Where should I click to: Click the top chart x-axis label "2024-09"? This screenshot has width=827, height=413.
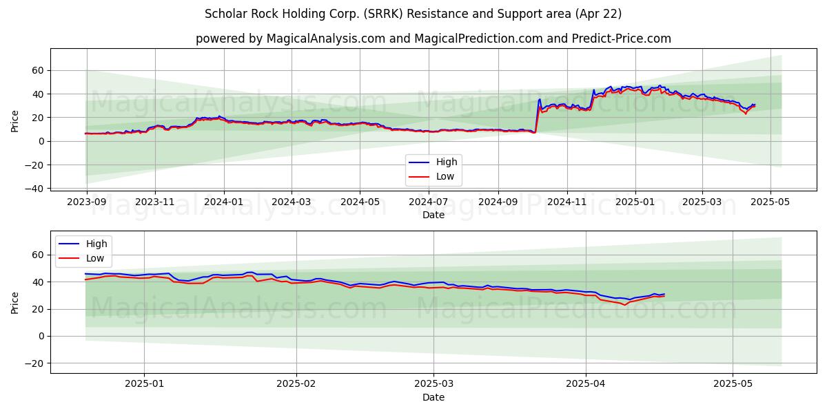(x=498, y=204)
